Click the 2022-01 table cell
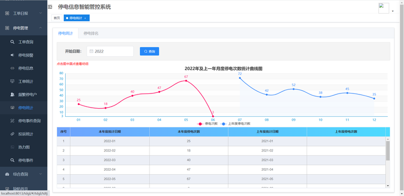 tap(110, 141)
